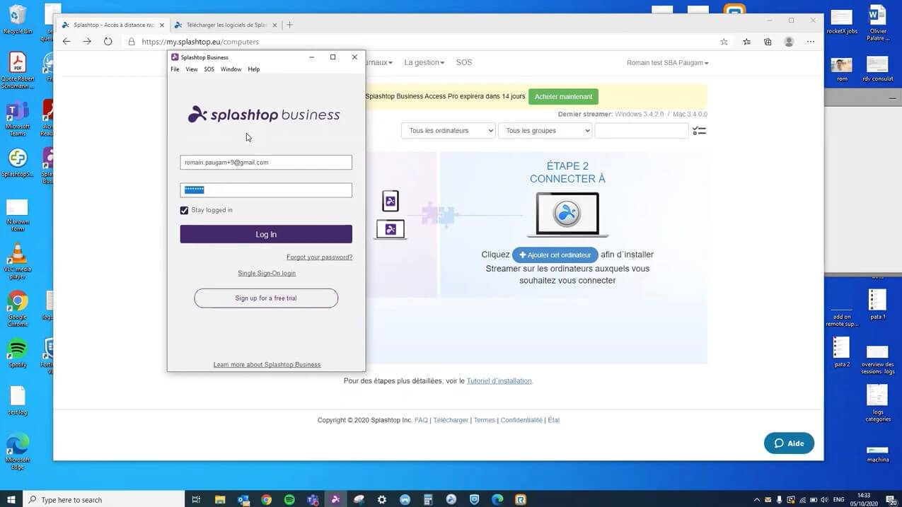Click Ajouter cet ordinateur button
Screen dimensions: 902x507
click(x=555, y=255)
